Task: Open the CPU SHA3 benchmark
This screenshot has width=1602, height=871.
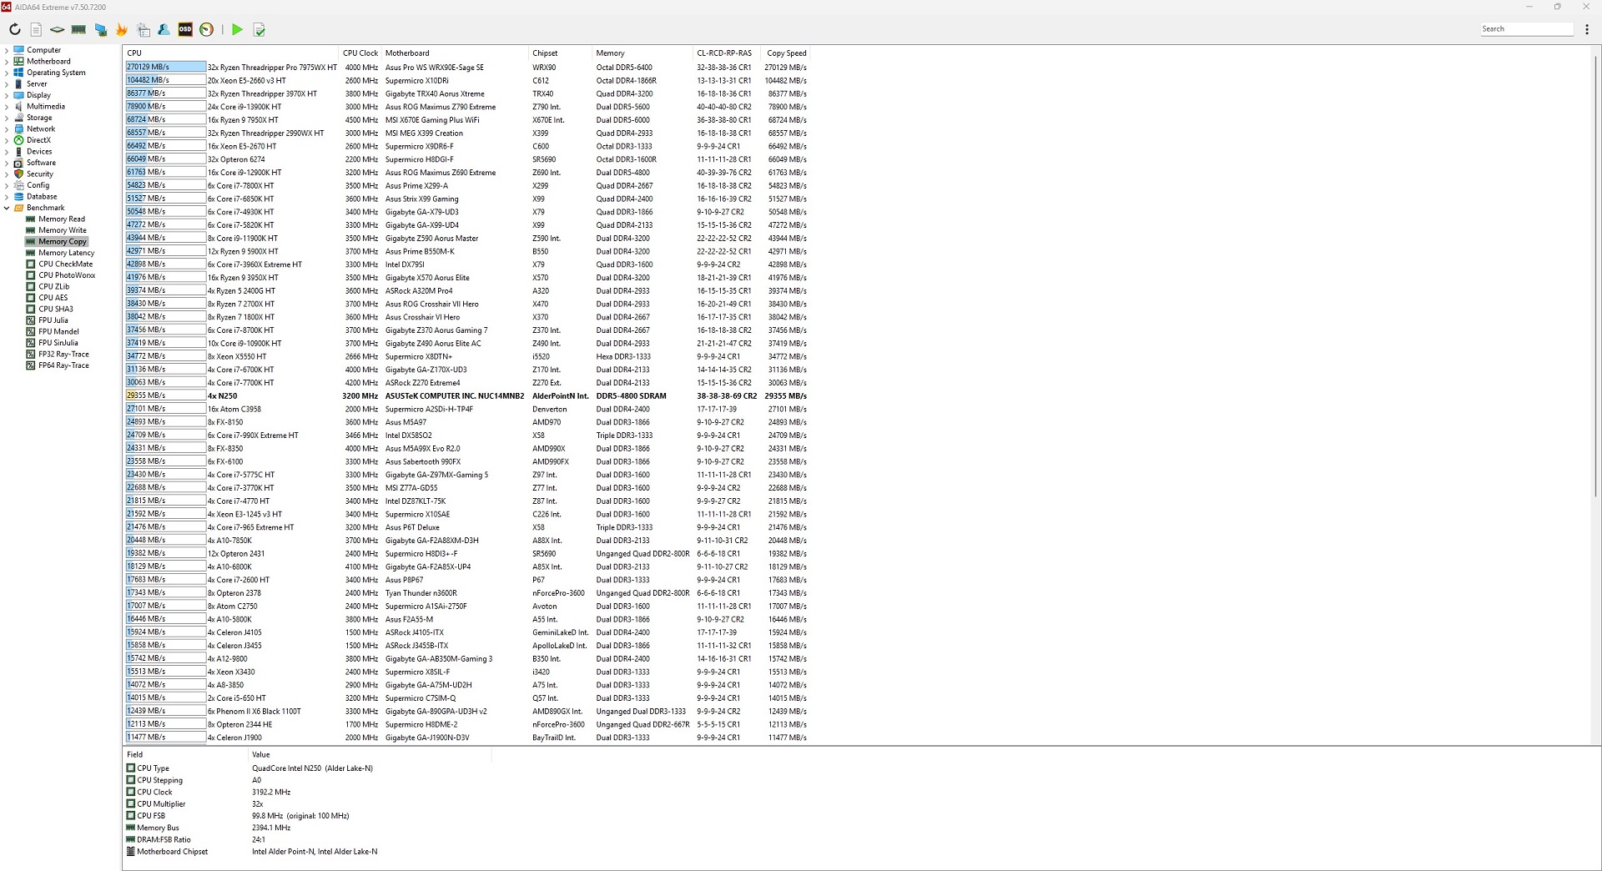Action: (x=56, y=309)
